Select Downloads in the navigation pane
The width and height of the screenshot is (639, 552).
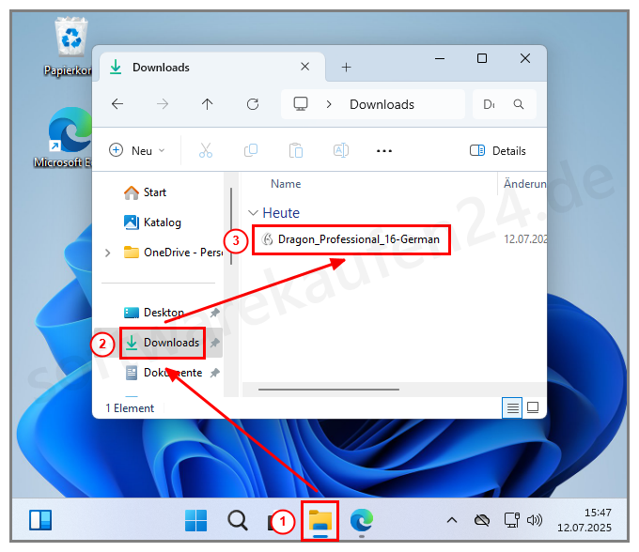tap(163, 343)
